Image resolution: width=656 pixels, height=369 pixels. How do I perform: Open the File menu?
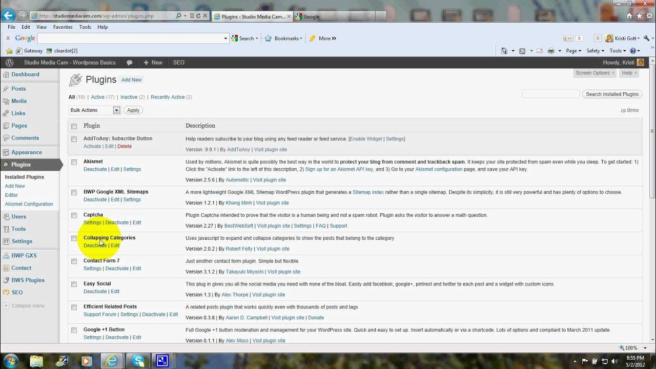click(x=11, y=27)
